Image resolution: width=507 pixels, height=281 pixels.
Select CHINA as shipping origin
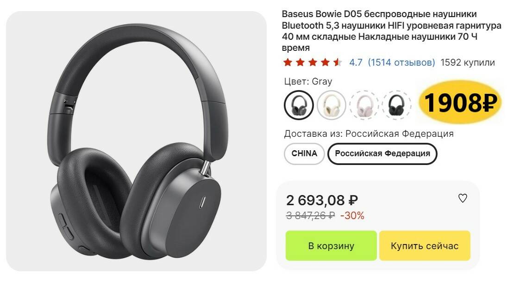coord(304,154)
